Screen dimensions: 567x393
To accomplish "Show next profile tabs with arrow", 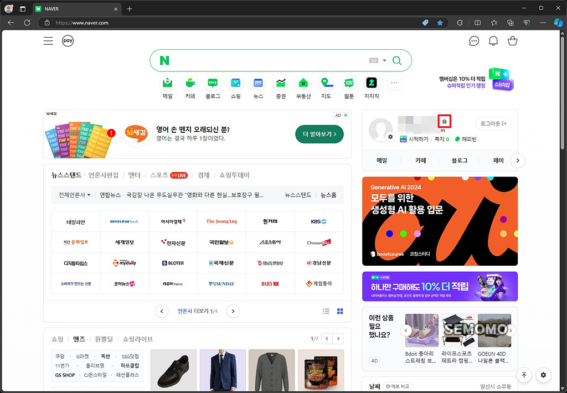I will (518, 161).
